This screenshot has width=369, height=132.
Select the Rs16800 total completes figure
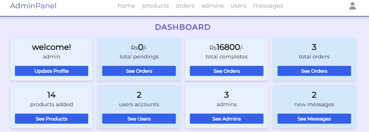[x=227, y=47]
